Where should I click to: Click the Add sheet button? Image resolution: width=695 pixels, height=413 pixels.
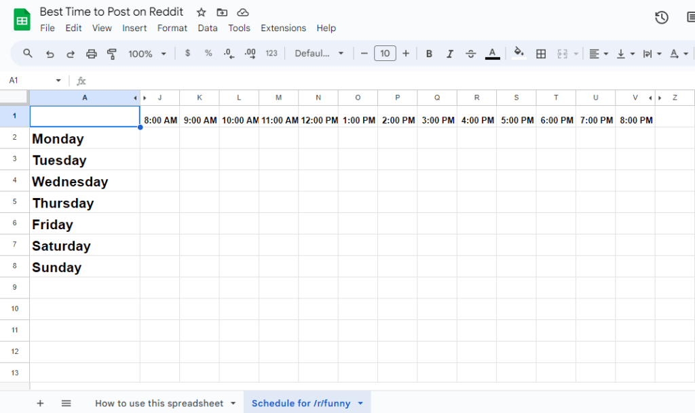[x=40, y=403]
